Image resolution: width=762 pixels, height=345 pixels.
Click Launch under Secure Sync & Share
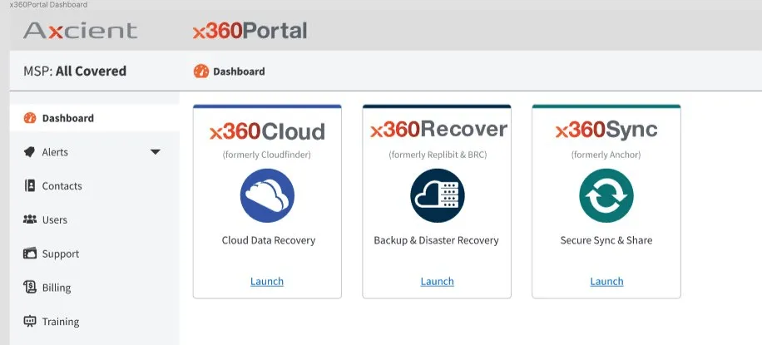(606, 281)
